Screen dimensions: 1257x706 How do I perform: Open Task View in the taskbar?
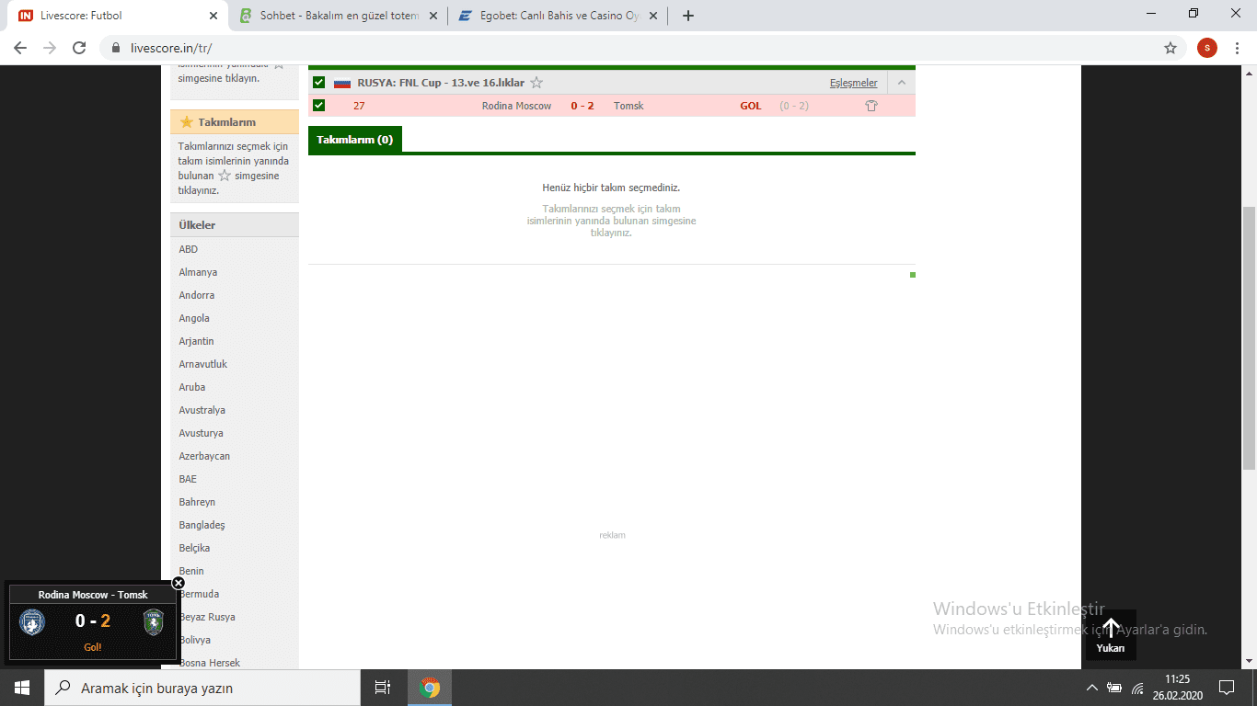point(383,688)
